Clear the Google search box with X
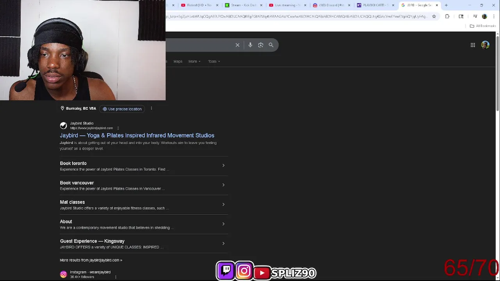 pyautogui.click(x=237, y=45)
